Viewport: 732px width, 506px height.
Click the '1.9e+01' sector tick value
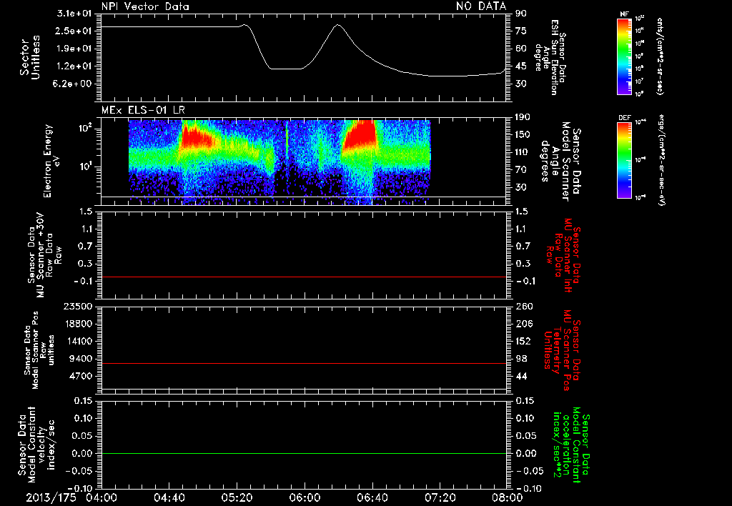(74, 49)
